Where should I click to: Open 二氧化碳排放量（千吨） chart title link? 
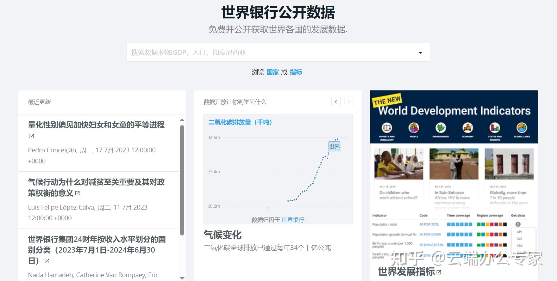[x=241, y=122]
